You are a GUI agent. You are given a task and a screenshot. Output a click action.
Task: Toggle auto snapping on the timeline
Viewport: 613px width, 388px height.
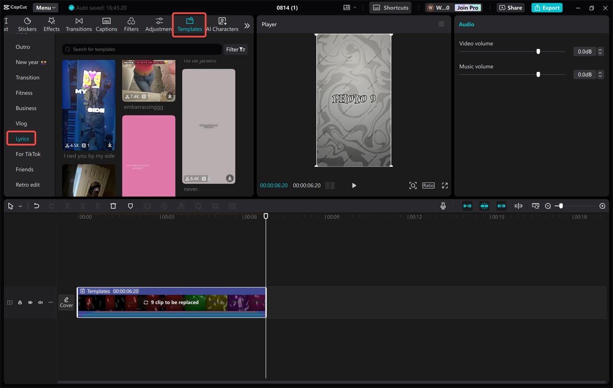[485, 206]
